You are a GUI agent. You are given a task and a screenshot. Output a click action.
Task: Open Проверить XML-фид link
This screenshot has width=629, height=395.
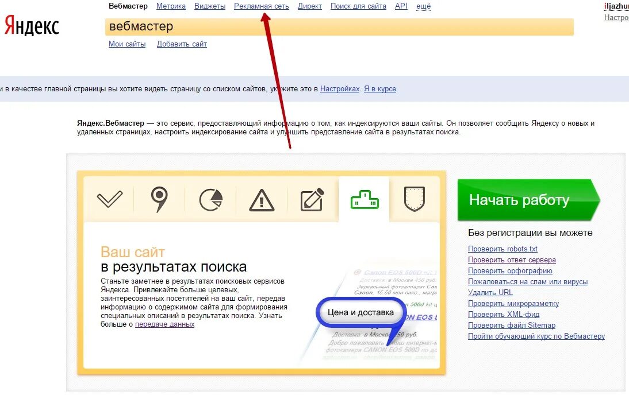(504, 315)
